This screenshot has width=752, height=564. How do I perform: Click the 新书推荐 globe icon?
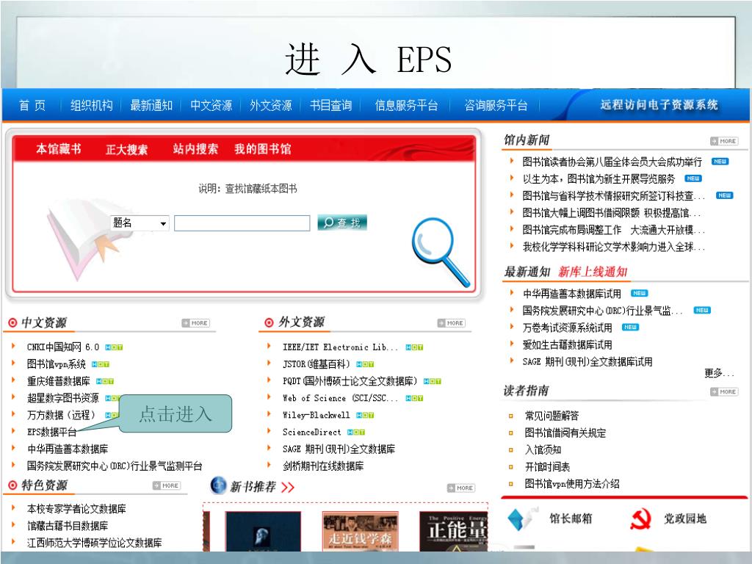[x=218, y=485]
